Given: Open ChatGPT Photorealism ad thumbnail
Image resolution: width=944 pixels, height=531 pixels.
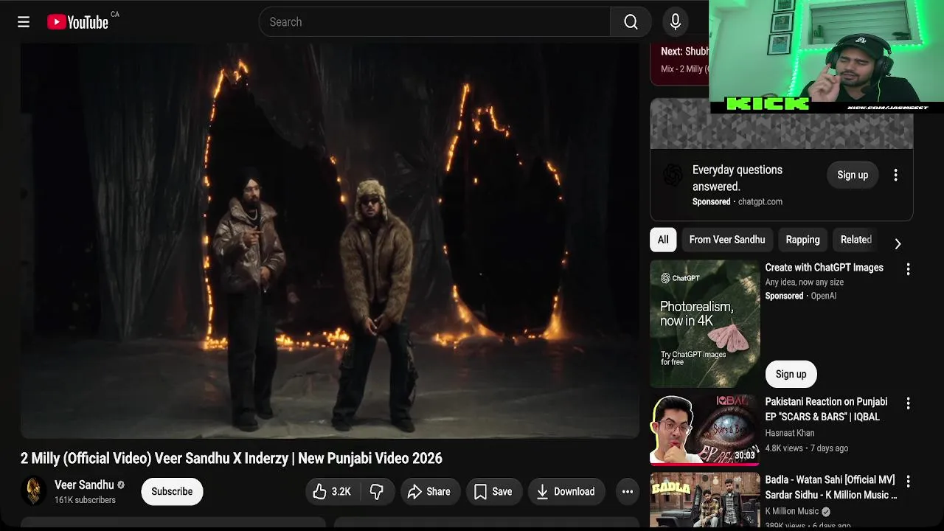Looking at the screenshot, I should [x=705, y=324].
